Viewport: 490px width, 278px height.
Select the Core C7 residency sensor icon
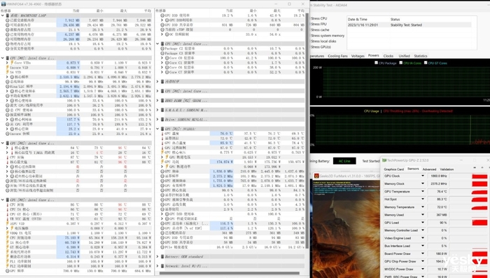tap(167, 72)
